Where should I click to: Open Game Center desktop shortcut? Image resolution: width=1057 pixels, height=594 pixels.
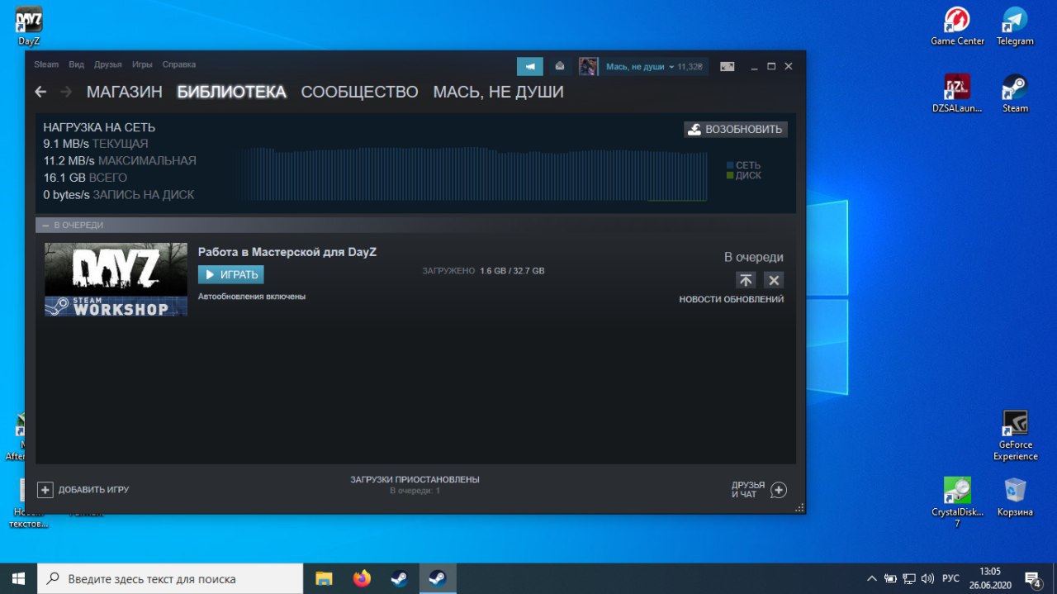(x=958, y=26)
